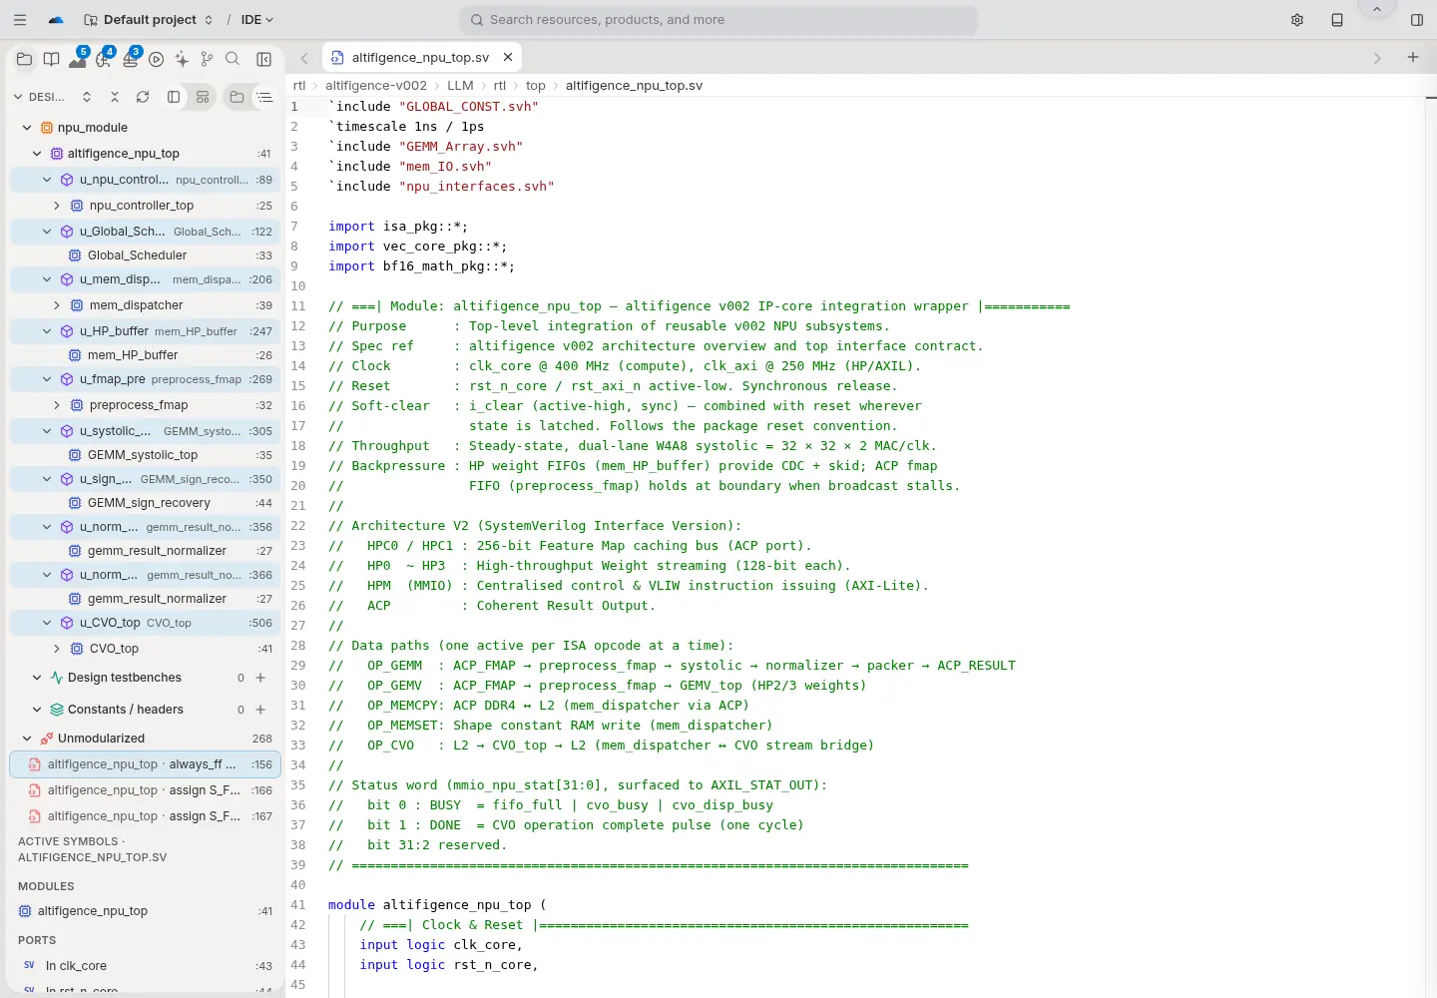Select the In clk_core port entry

click(x=146, y=966)
